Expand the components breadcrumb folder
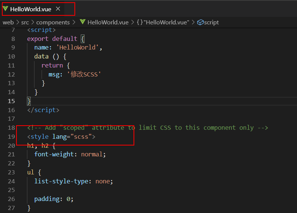 [53, 22]
